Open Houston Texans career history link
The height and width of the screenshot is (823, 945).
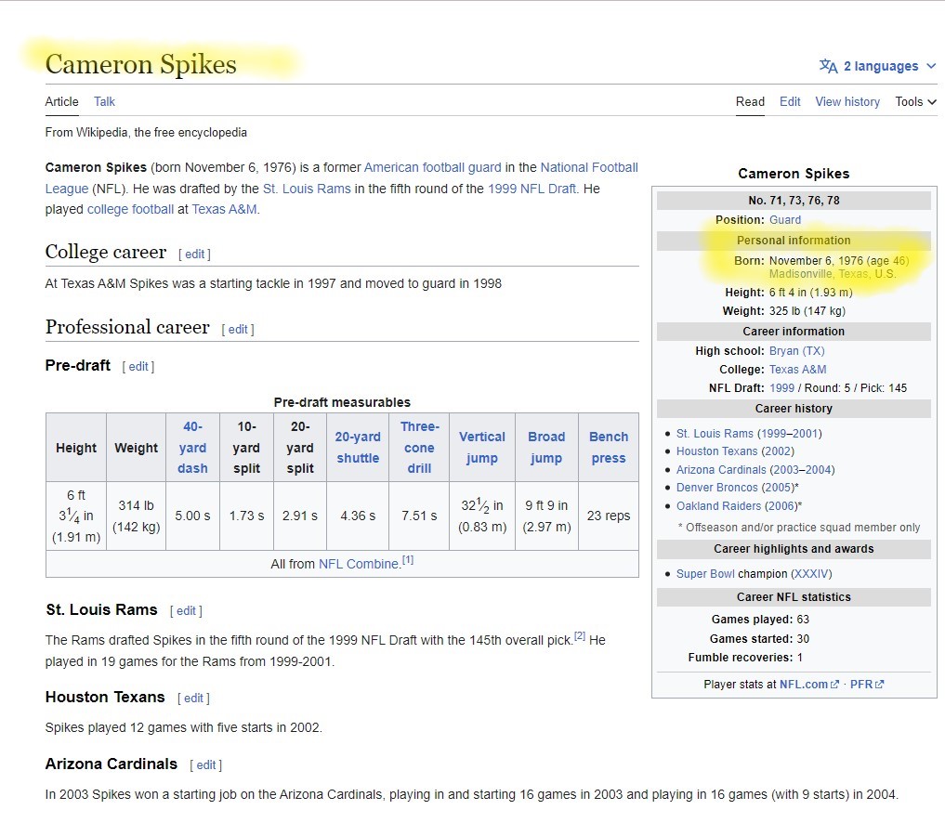tap(716, 451)
